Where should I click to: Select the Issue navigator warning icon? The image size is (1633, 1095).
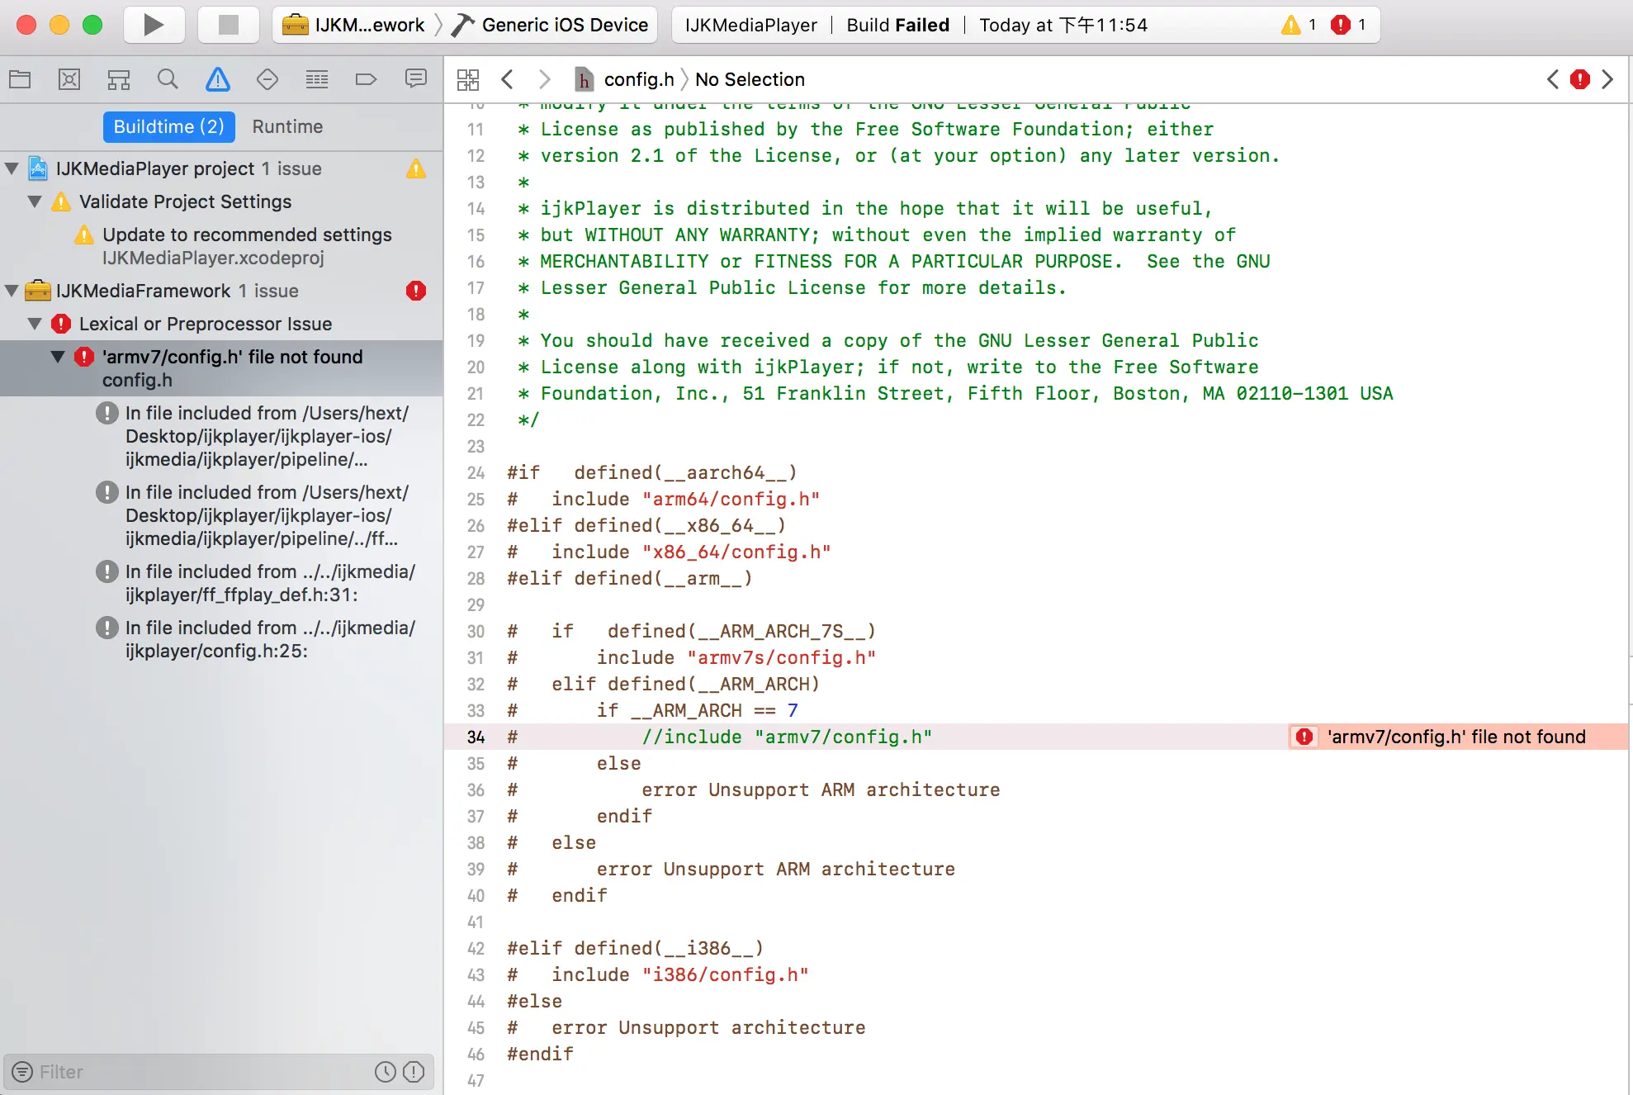pos(217,79)
